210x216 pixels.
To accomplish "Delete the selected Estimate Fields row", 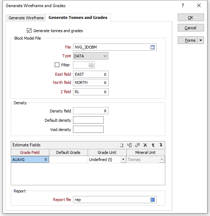I will click(145, 145).
